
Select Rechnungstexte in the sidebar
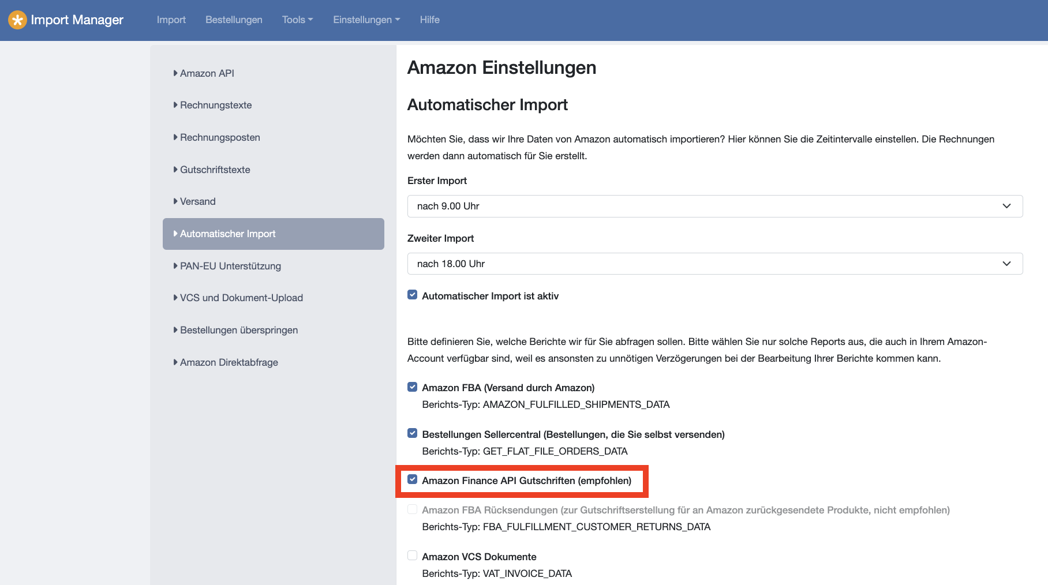point(274,105)
